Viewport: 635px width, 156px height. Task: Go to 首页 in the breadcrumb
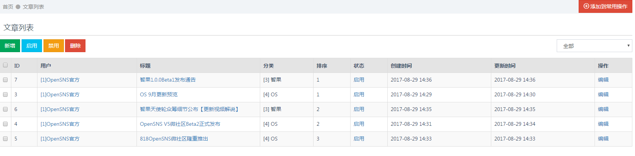(8, 7)
